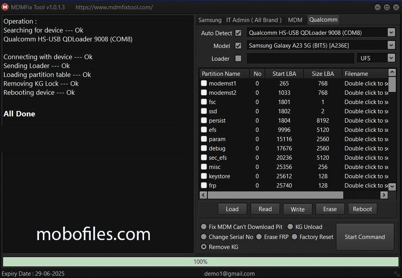Screen dimensions: 402x278
Task: Click the Read button
Action: tap(265, 209)
